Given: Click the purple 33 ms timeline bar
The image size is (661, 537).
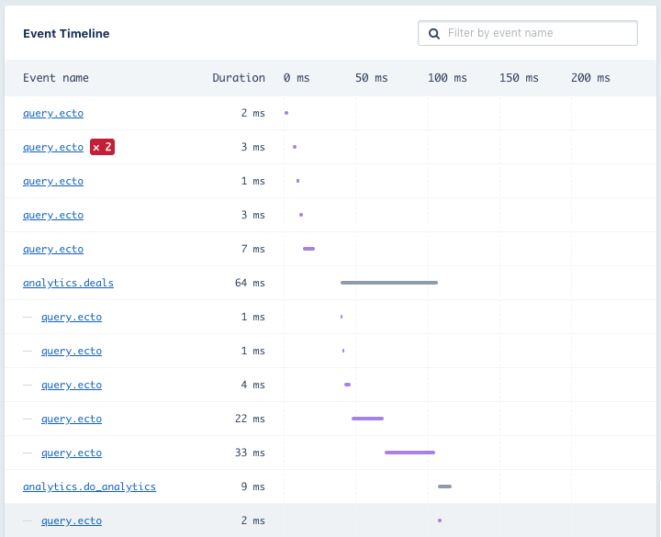Looking at the screenshot, I should click(409, 453).
